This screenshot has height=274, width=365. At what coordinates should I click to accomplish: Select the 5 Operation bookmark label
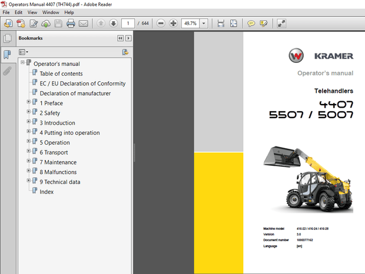(x=55, y=143)
